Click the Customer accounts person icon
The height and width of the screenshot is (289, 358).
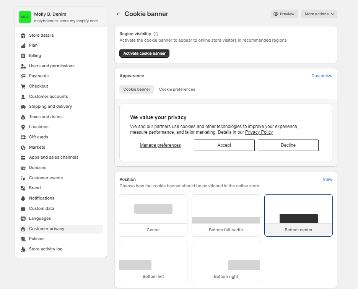coord(23,97)
